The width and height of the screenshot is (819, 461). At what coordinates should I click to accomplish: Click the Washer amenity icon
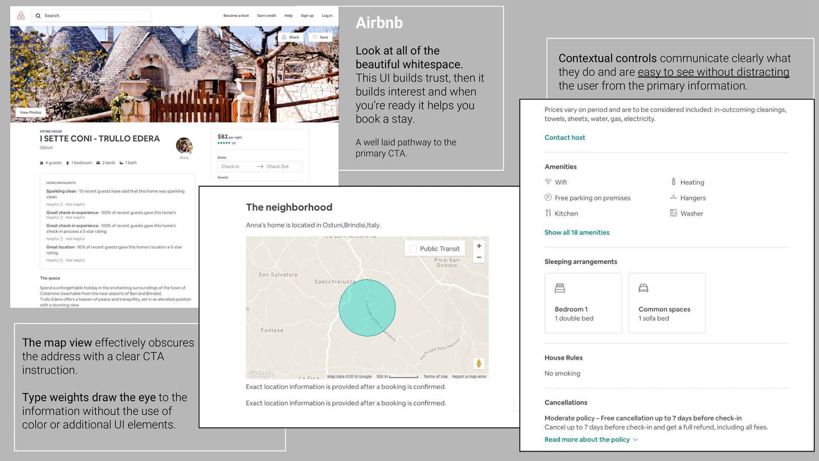(x=674, y=213)
